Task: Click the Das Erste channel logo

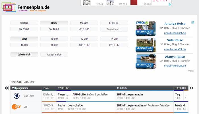Action: pos(16,96)
